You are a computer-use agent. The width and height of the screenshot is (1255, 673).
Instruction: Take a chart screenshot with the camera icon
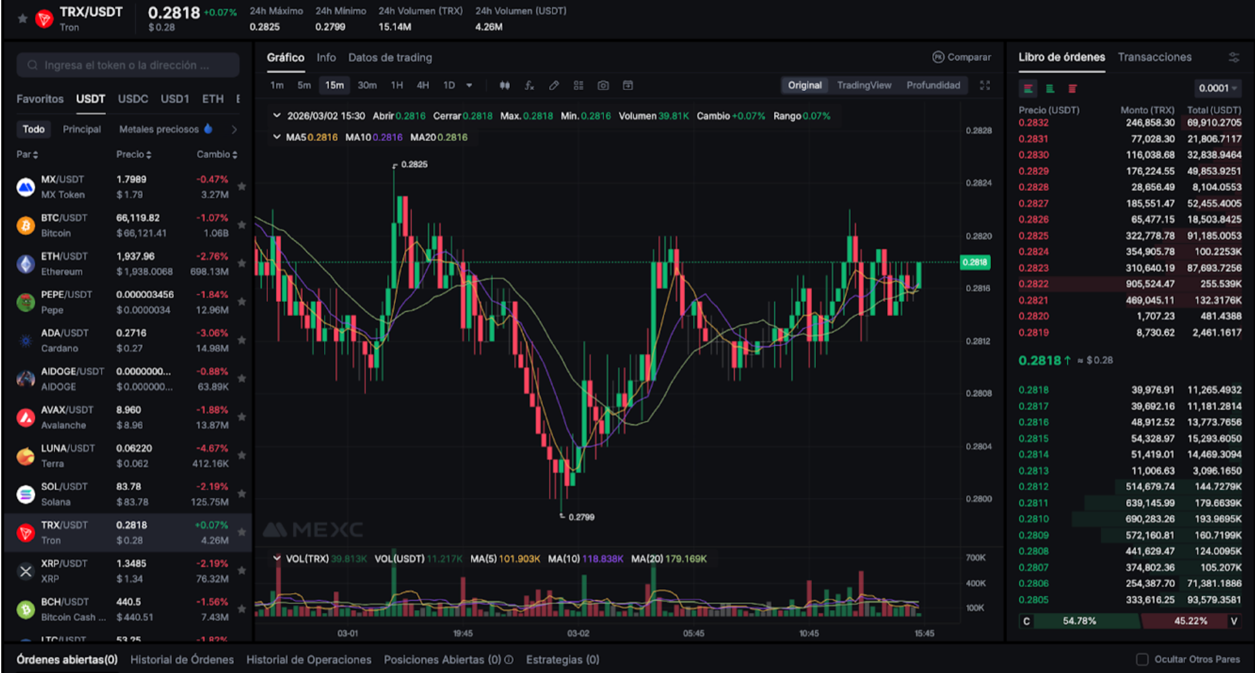tap(602, 86)
